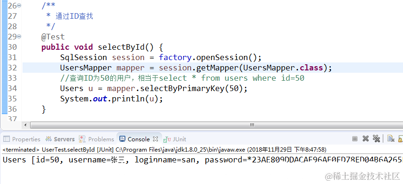Click the Users [id=50 console output line
The height and width of the screenshot is (184, 403).
(x=203, y=160)
